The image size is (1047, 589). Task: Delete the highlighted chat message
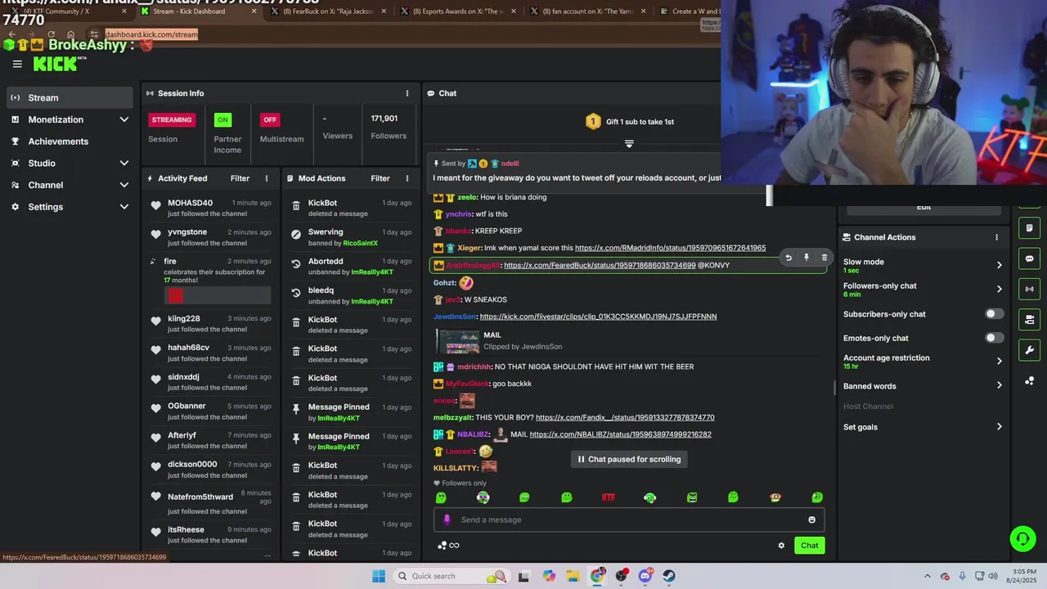(824, 258)
